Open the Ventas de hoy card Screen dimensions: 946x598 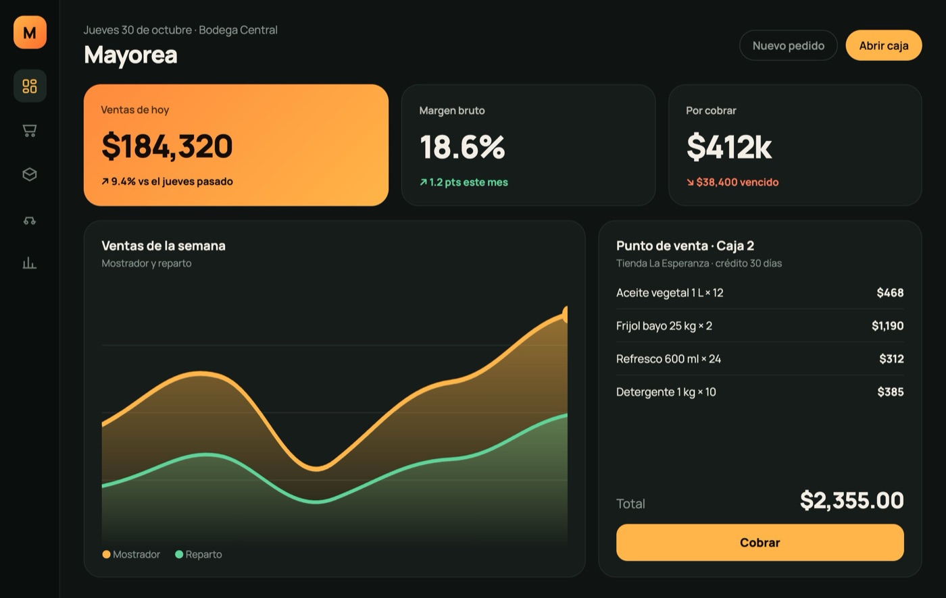(x=236, y=145)
